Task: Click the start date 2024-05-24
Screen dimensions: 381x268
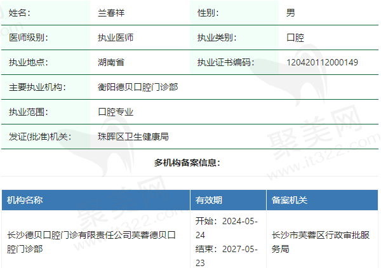Action: click(x=227, y=228)
